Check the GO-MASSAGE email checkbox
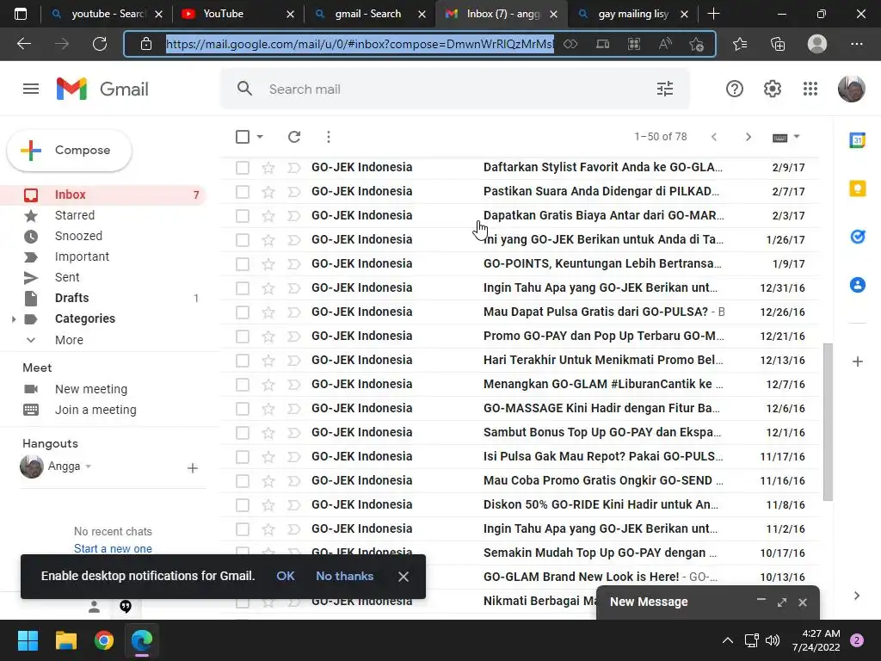This screenshot has height=661, width=881. (243, 409)
